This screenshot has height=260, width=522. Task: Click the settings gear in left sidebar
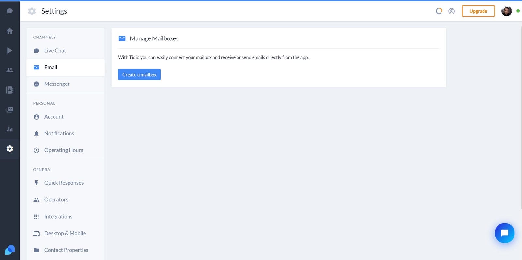pos(10,149)
